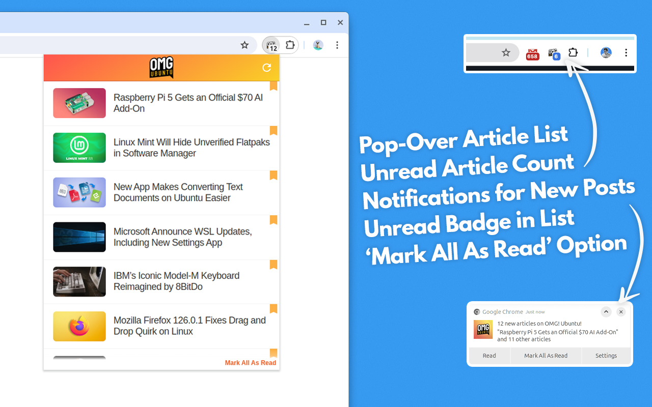Screen dimensions: 652x407
Task: Click Chrome icon in notification header
Action: pos(477,312)
